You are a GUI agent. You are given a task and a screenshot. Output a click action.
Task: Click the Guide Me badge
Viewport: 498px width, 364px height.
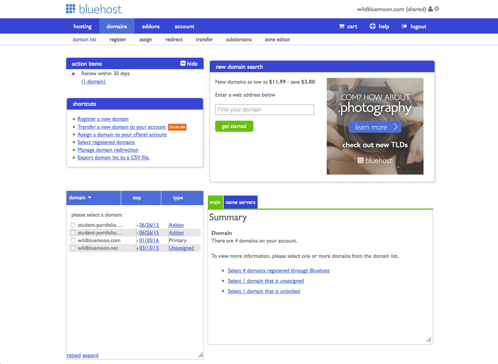click(177, 127)
